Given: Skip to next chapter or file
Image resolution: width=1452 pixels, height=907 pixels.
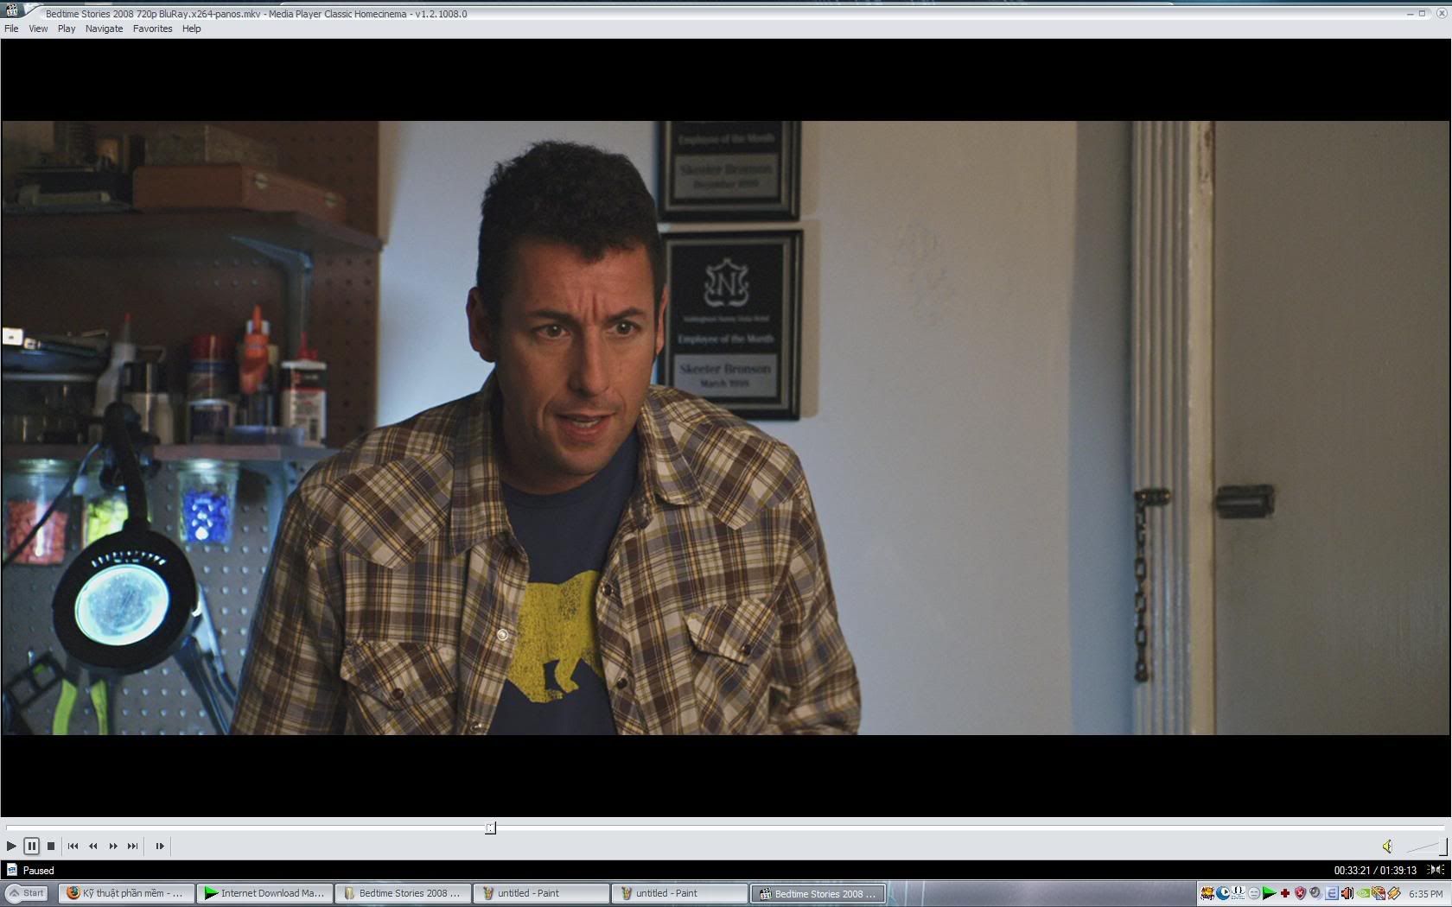Looking at the screenshot, I should (133, 846).
